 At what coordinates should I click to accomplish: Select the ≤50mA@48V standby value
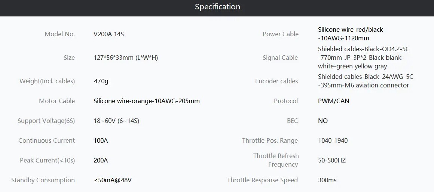[x=113, y=180]
